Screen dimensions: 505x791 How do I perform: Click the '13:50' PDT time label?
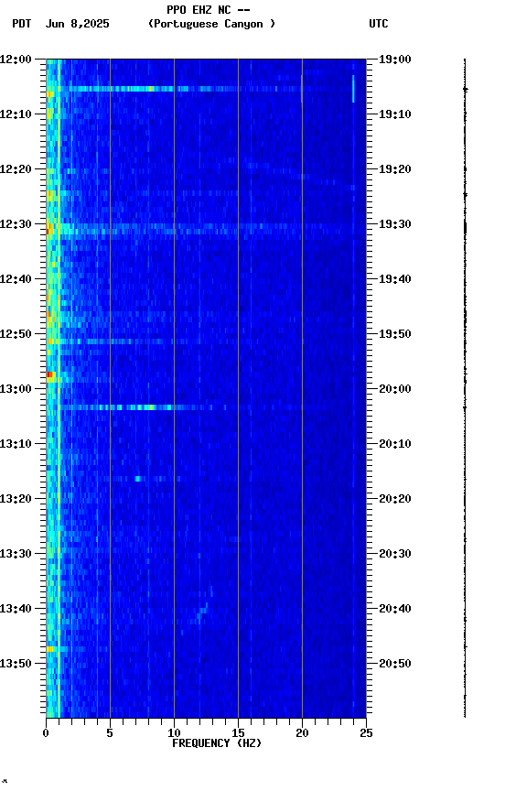coord(16,664)
